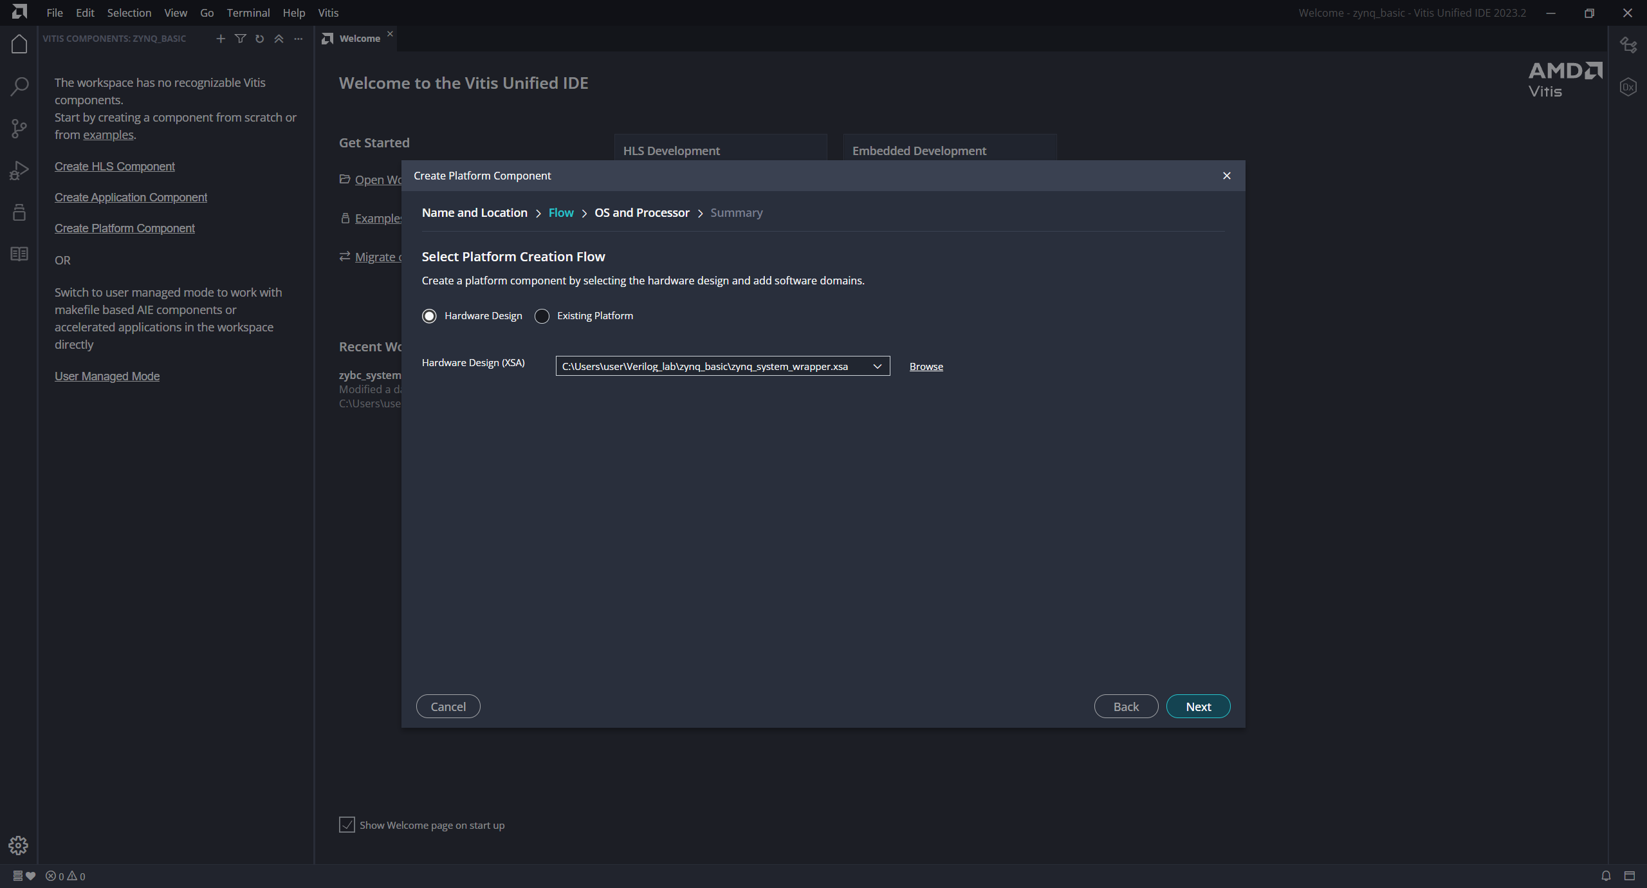
Task: Open the Debug view icon
Action: click(19, 171)
